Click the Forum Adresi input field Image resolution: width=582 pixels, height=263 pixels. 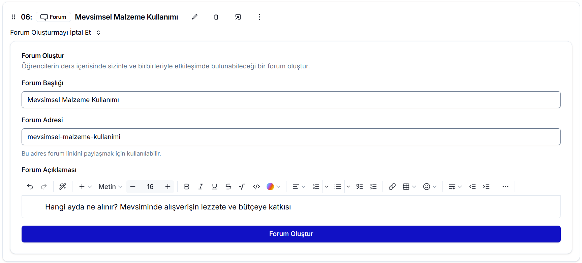click(x=291, y=137)
